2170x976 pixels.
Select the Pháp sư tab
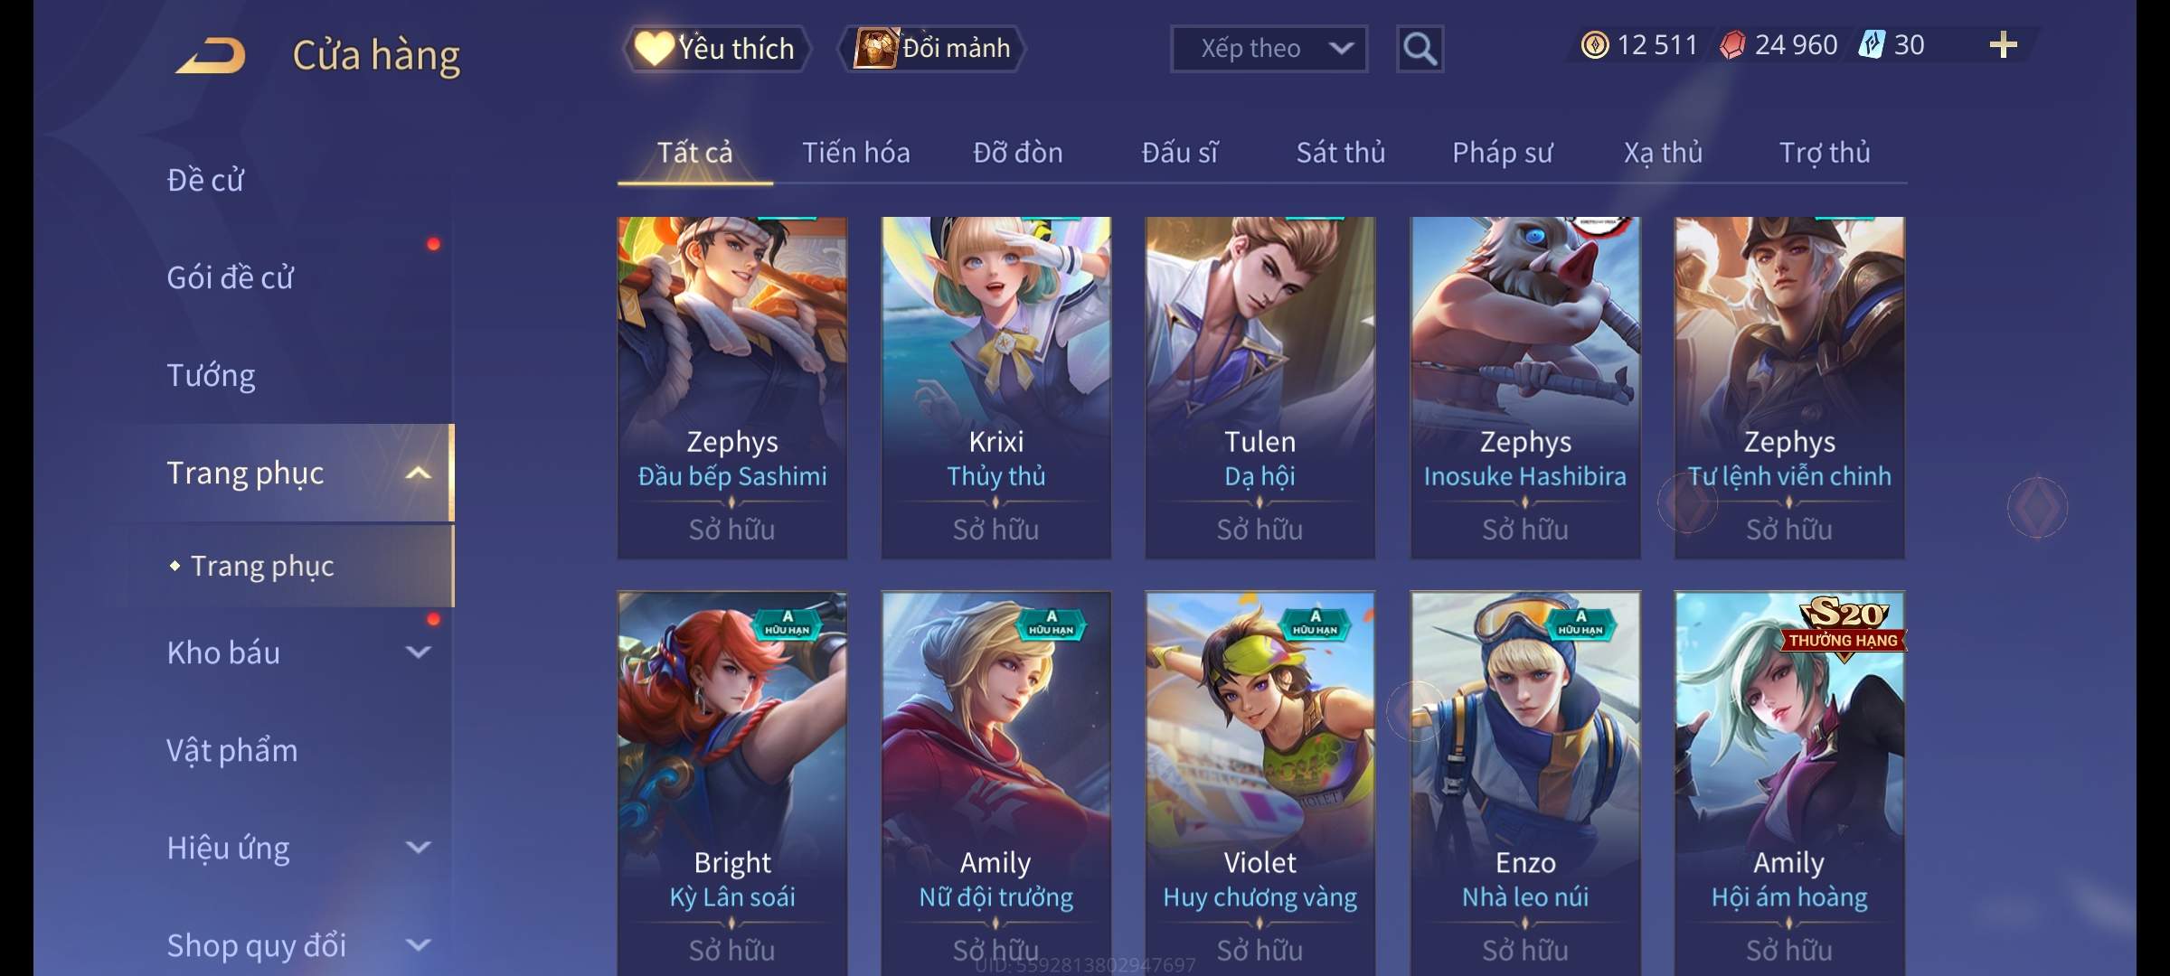[1502, 153]
